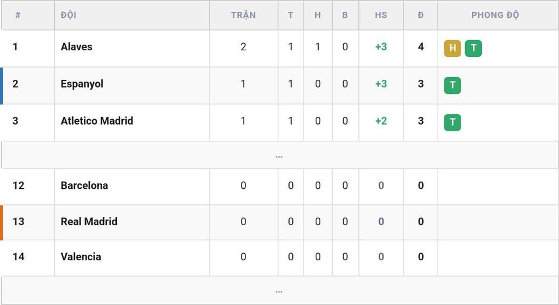Open the Barcelona team link

coord(84,185)
